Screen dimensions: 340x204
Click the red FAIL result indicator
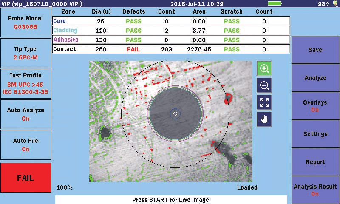[26, 178]
